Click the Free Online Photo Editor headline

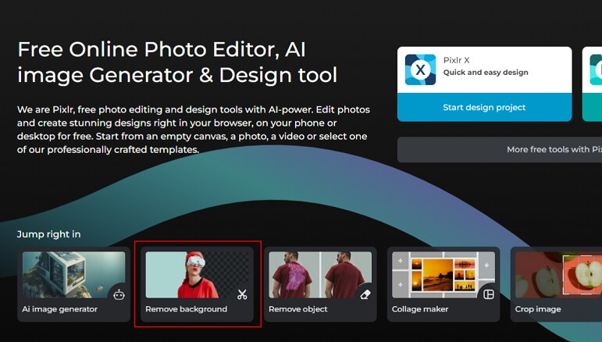click(x=177, y=62)
